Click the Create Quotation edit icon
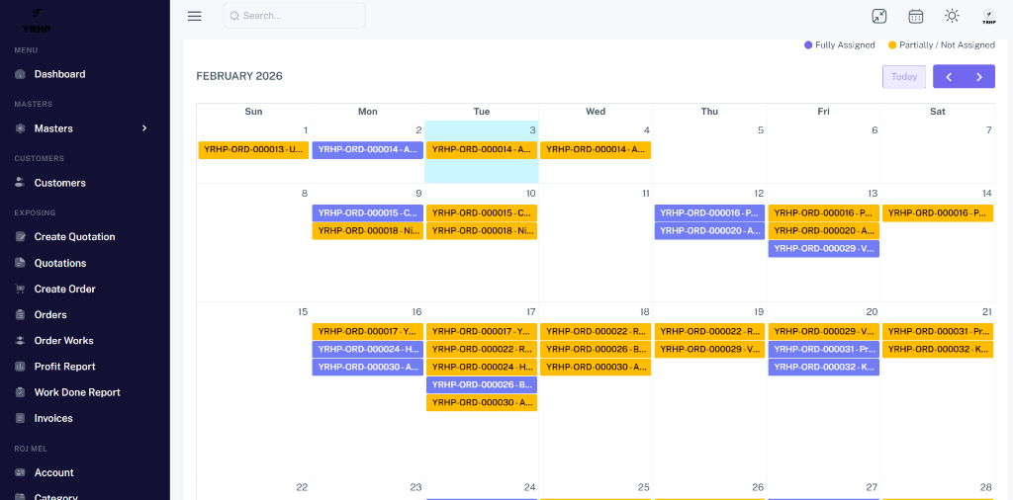Viewport: 1013px width, 500px height. [20, 237]
